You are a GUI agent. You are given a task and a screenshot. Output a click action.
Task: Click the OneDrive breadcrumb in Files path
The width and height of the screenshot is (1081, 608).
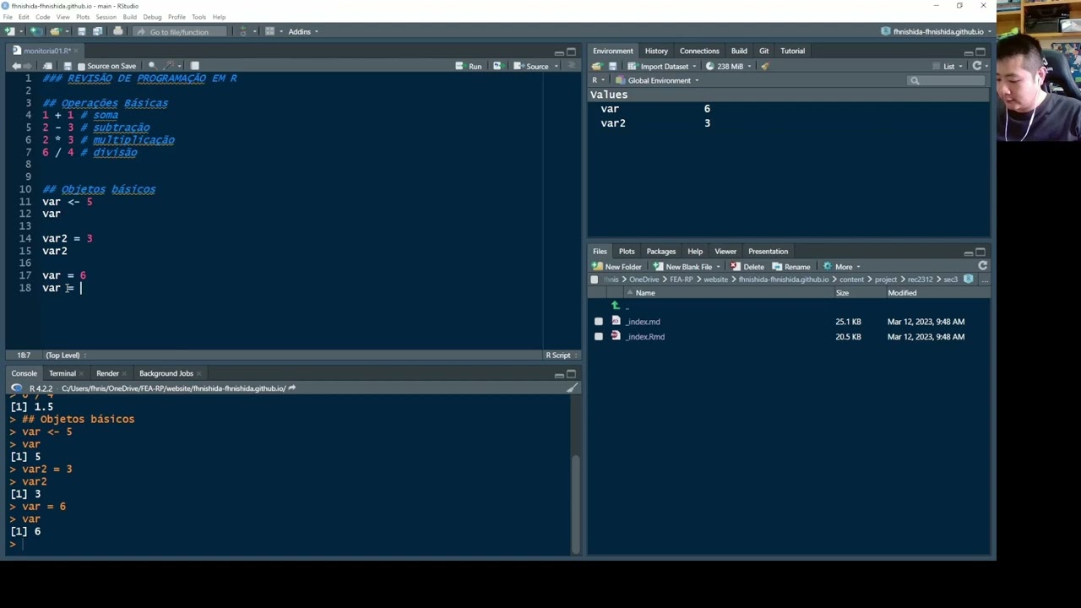[644, 280]
